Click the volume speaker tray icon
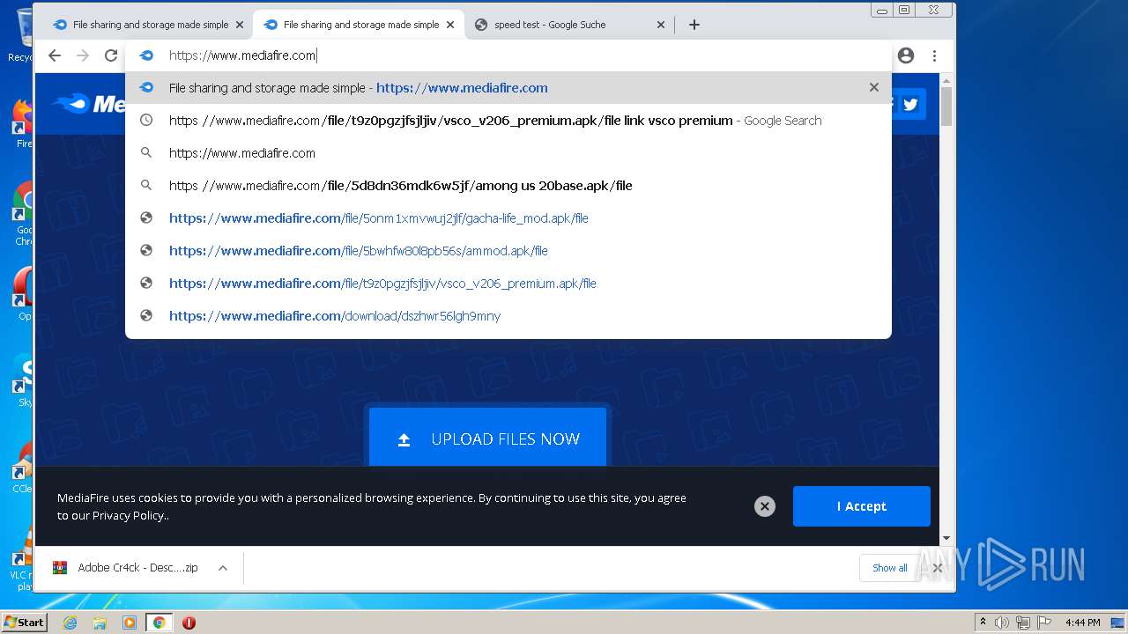 click(x=1002, y=623)
